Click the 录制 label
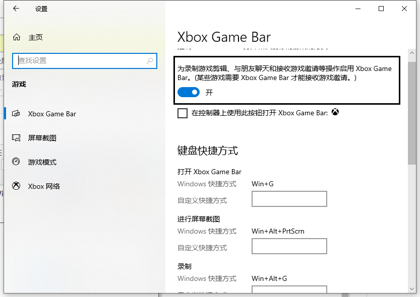This screenshot has width=420, height=297. 185,266
